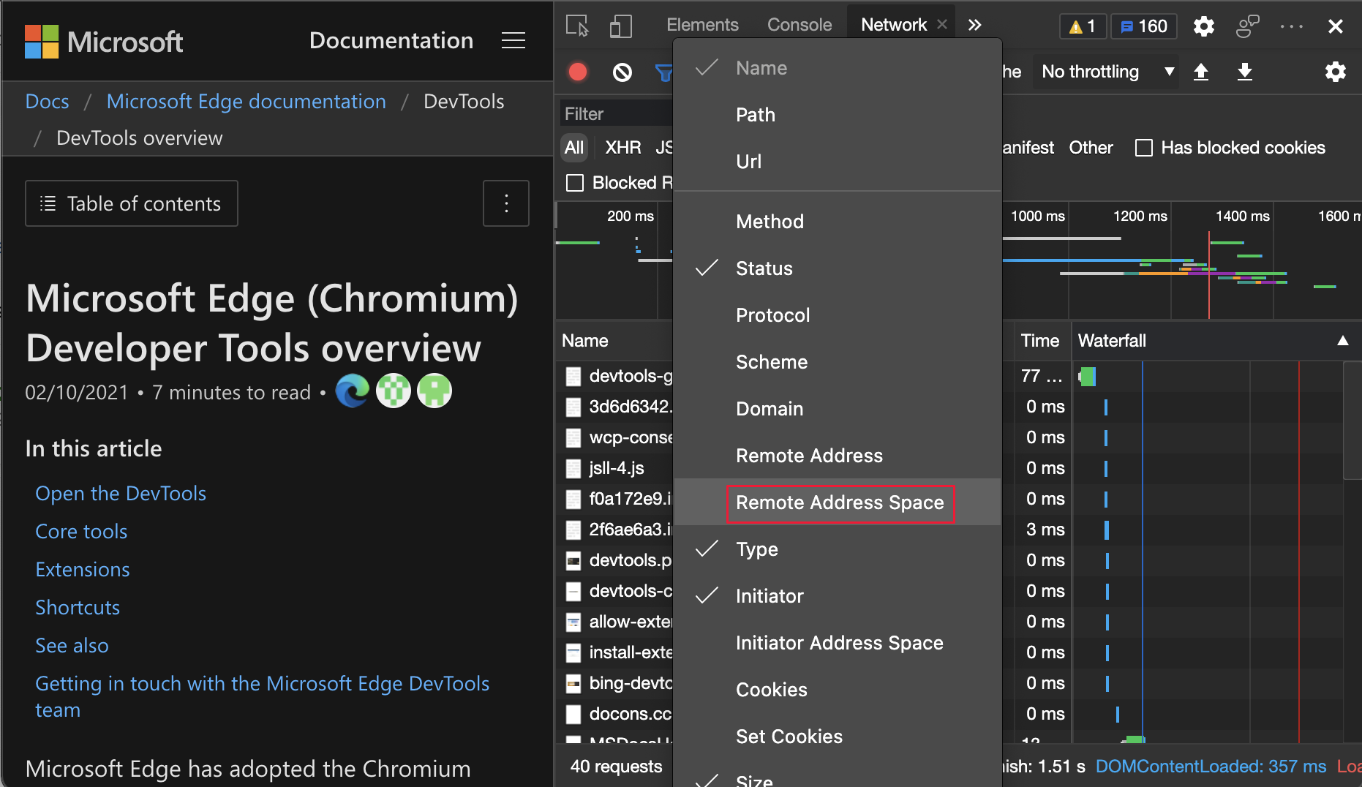The width and height of the screenshot is (1362, 787).
Task: Navigate to Microsoft Edge documentation breadcrumb
Action: tap(246, 101)
